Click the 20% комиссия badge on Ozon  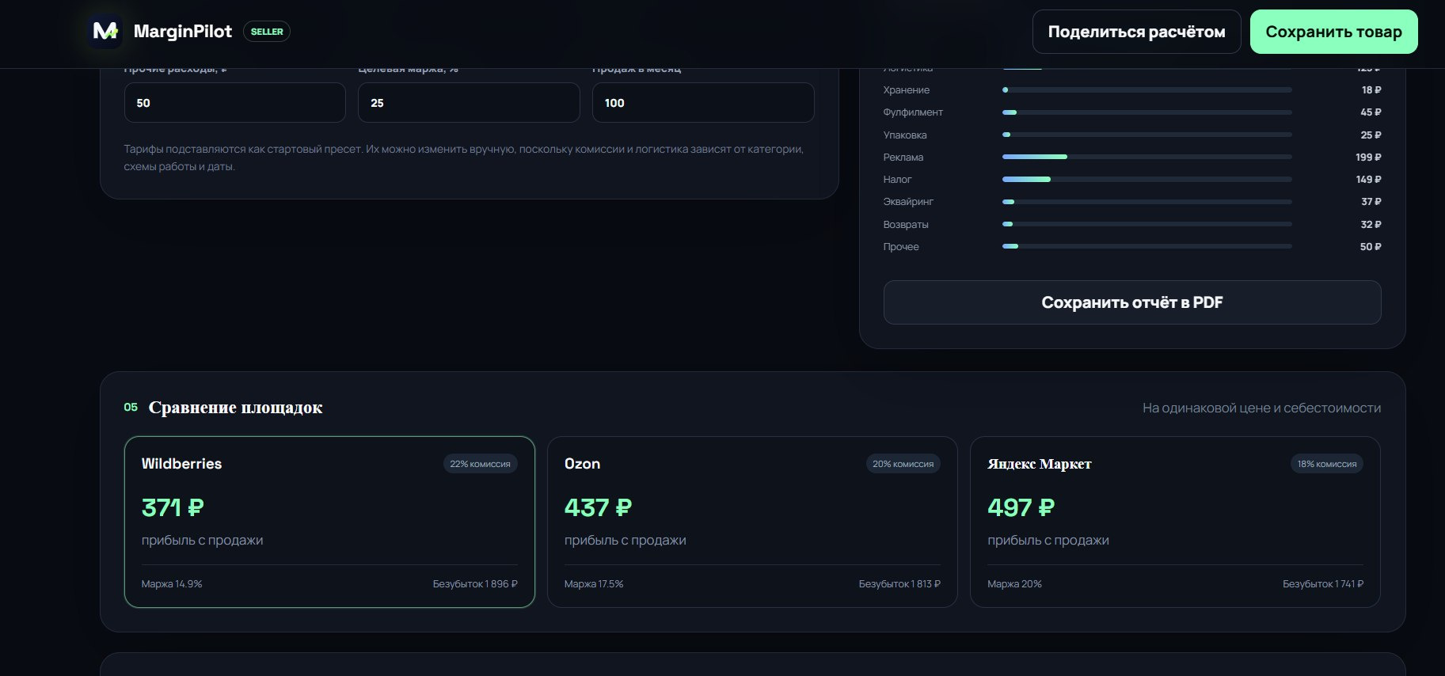(903, 464)
